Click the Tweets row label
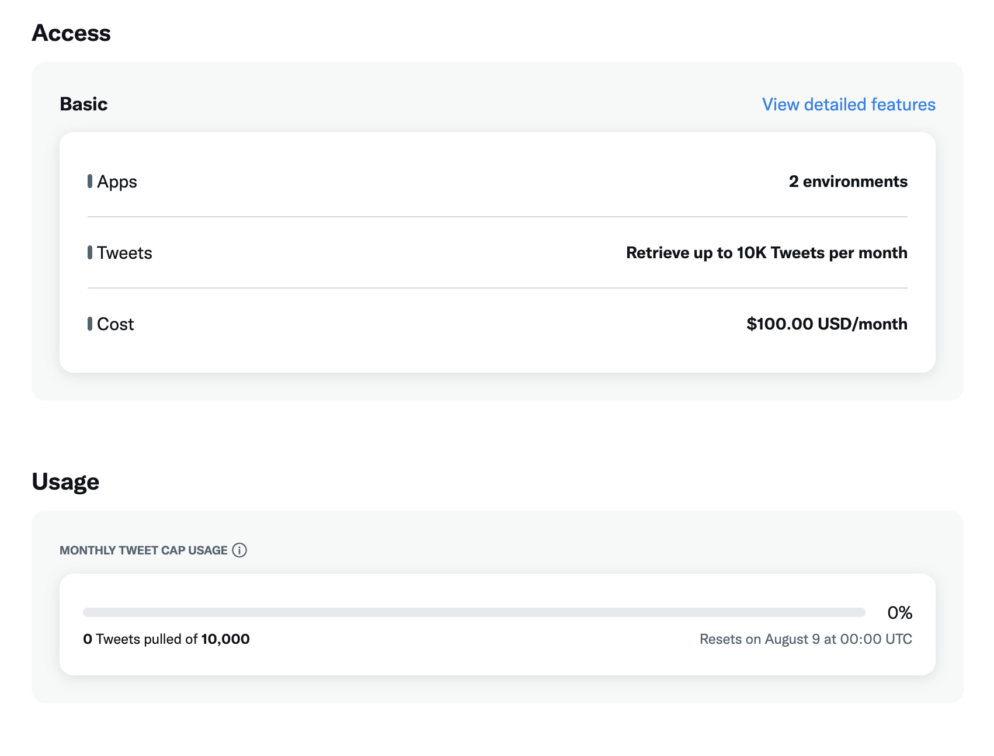This screenshot has height=756, width=994. (124, 253)
